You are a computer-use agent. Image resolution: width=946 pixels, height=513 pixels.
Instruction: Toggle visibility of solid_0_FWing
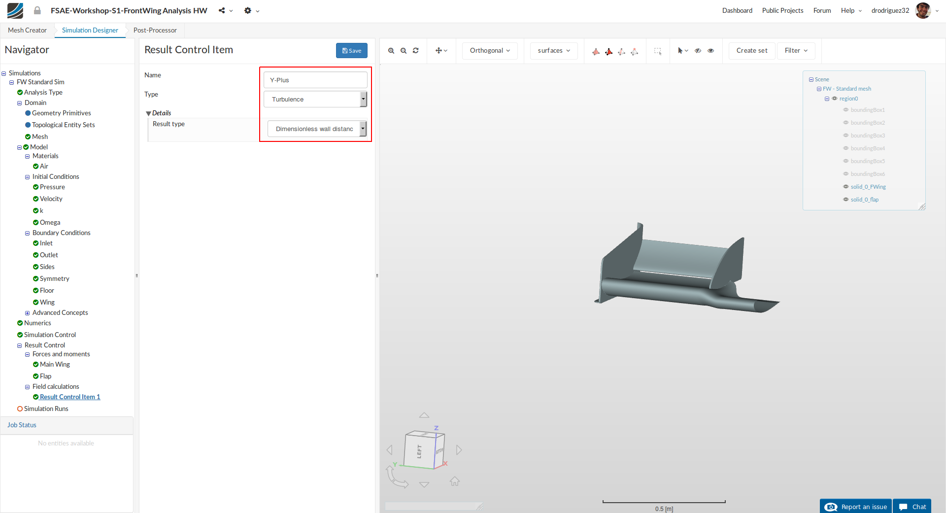846,187
